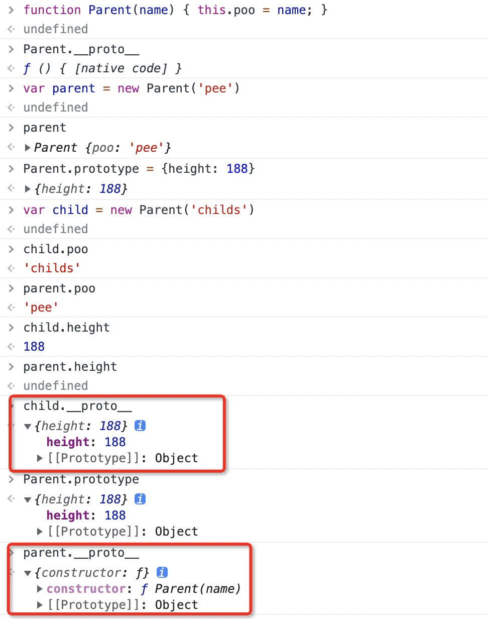This screenshot has height=619, width=488.
Task: Expand the Parent {poo: 'pee'} object
Action: (28, 148)
